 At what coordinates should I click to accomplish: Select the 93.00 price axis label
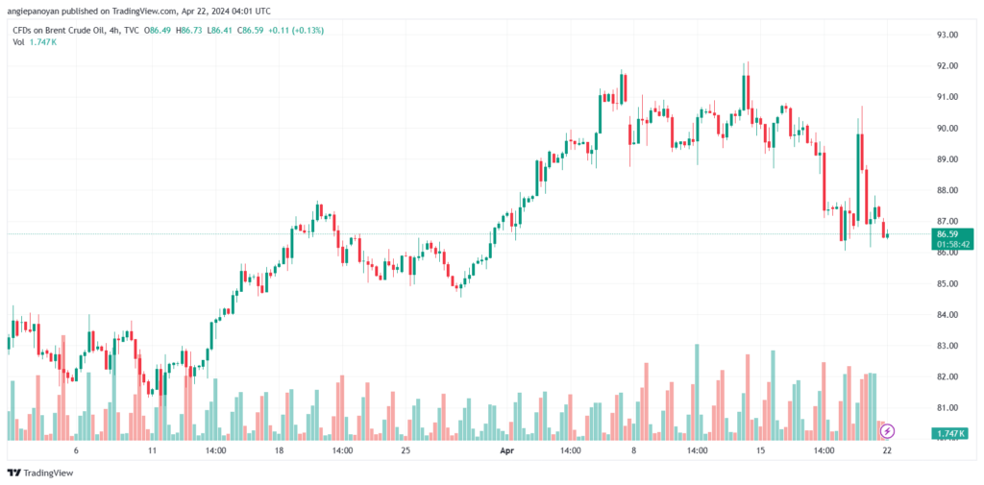coord(947,36)
